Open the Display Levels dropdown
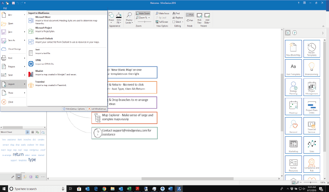 [x=129, y=18]
